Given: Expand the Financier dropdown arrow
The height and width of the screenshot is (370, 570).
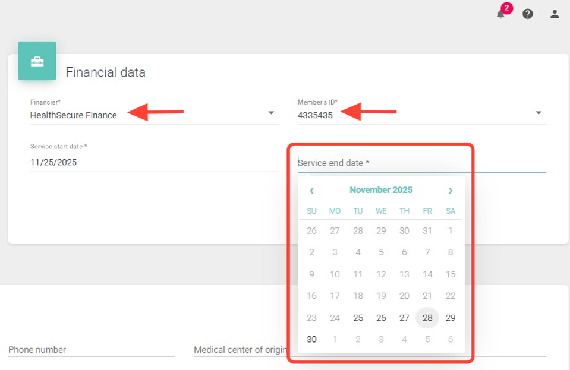Looking at the screenshot, I should [x=271, y=113].
